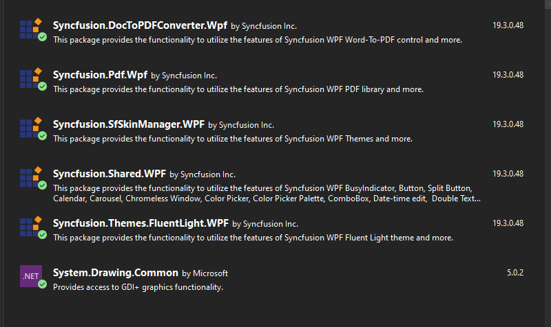The height and width of the screenshot is (327, 551).
Task: Click installed checkmark badge on Syncfusion.Pdf.Wpf
Action: coord(43,87)
